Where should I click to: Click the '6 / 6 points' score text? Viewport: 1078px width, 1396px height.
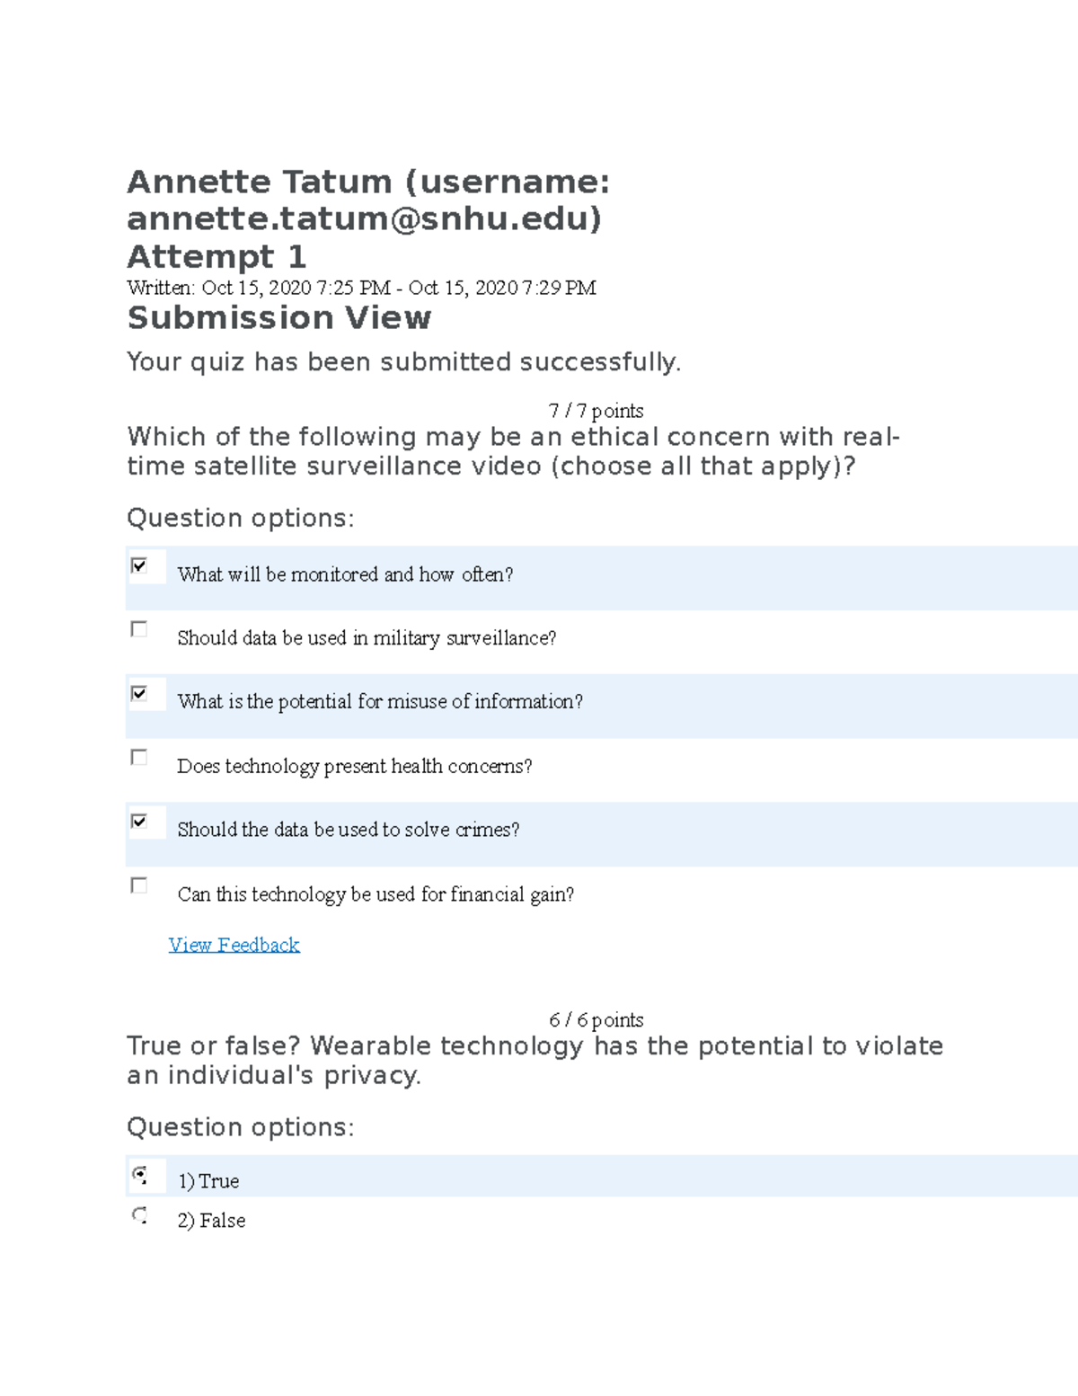click(x=596, y=1020)
